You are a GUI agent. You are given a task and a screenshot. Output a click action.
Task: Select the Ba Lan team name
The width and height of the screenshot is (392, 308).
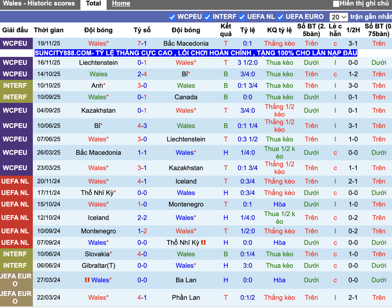(186, 280)
